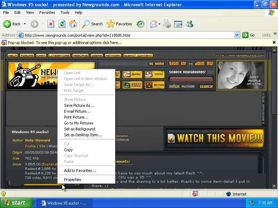This screenshot has height=208, width=278.
Task: Open the Edit menu
Action: (17, 12)
